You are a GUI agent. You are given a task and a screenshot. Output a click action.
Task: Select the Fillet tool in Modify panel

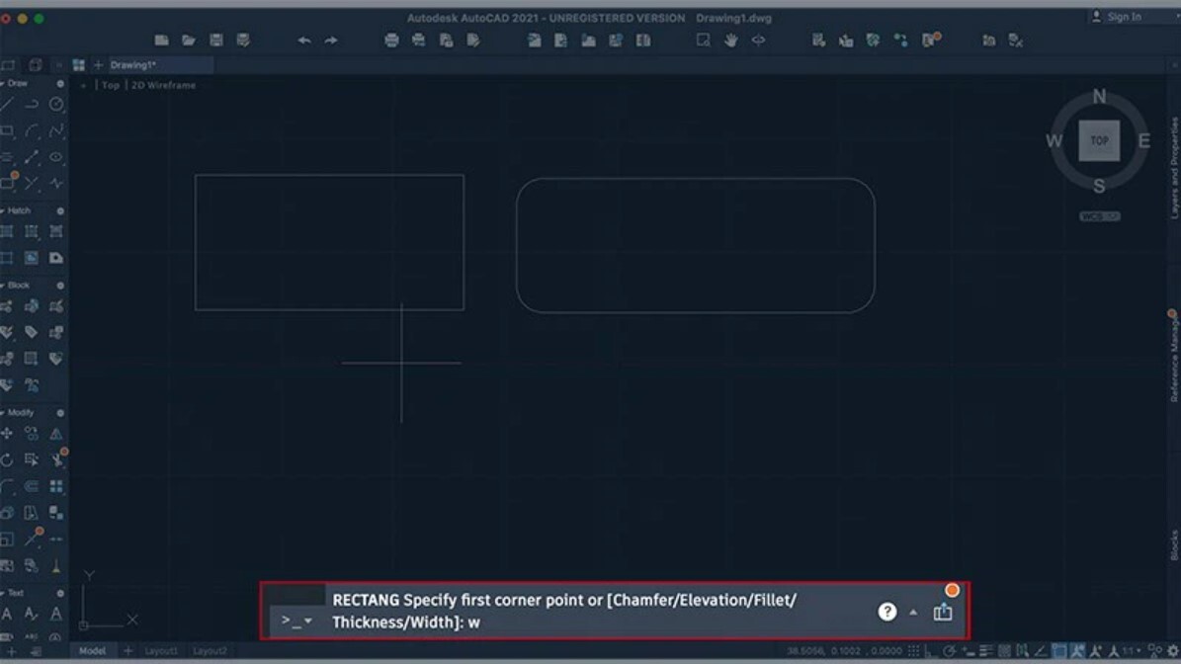point(7,486)
